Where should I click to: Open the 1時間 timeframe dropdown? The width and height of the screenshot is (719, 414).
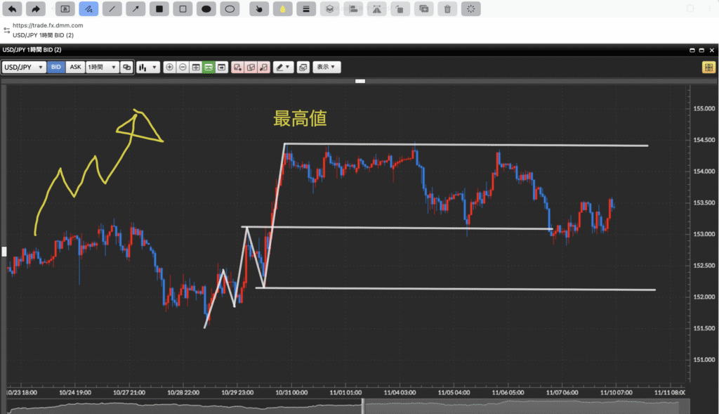[x=101, y=67]
